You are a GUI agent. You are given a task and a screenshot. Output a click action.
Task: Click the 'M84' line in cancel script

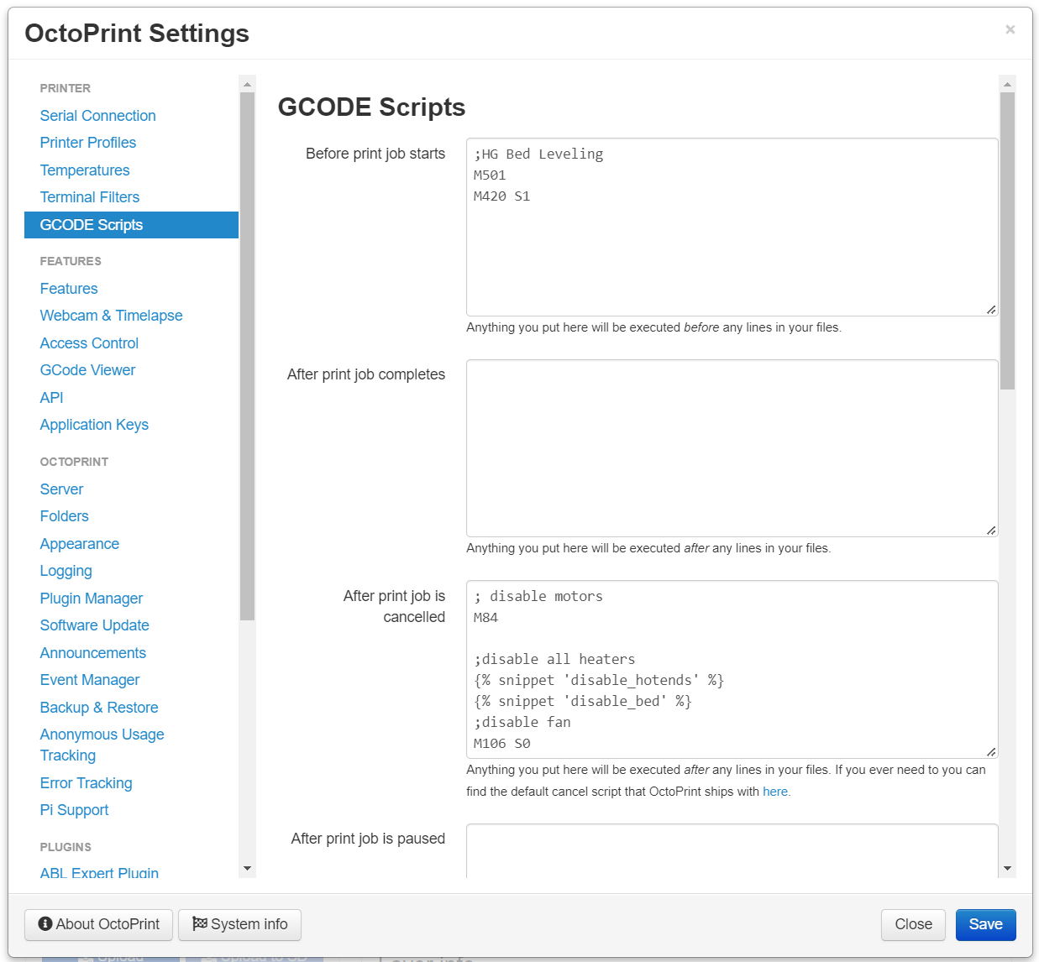pyautogui.click(x=485, y=618)
